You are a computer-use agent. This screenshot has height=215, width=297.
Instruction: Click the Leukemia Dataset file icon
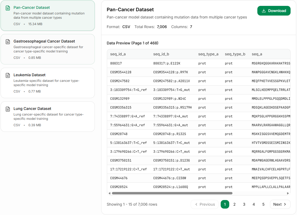(8, 75)
